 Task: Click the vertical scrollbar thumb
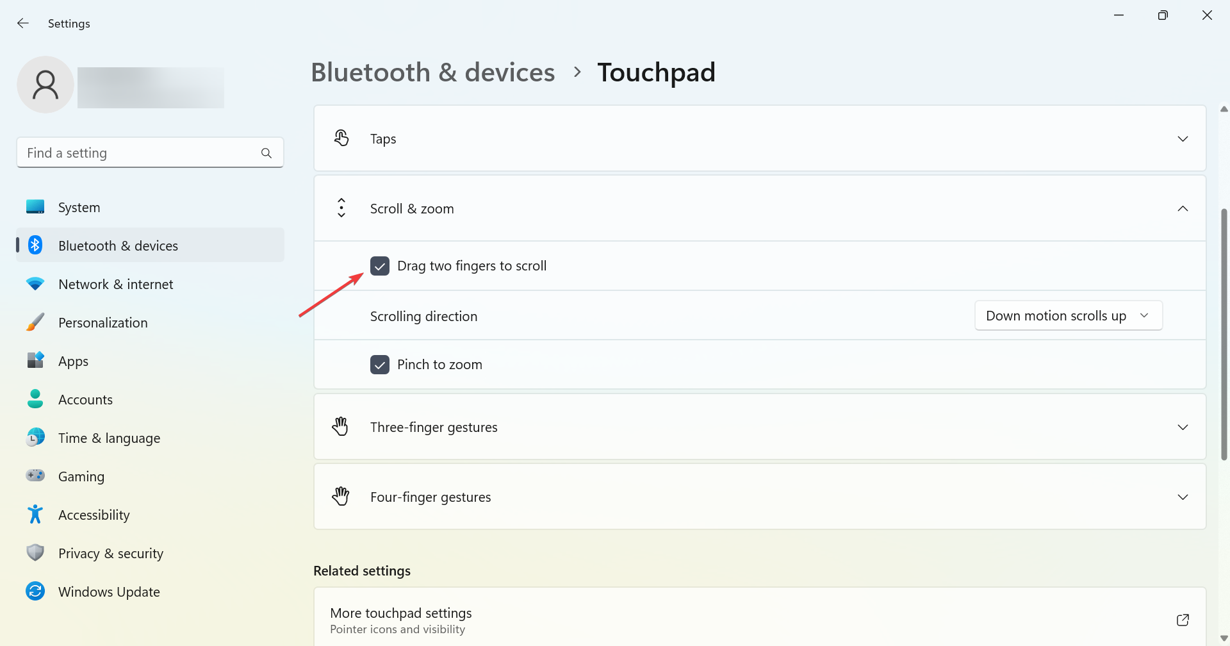pos(1224,333)
